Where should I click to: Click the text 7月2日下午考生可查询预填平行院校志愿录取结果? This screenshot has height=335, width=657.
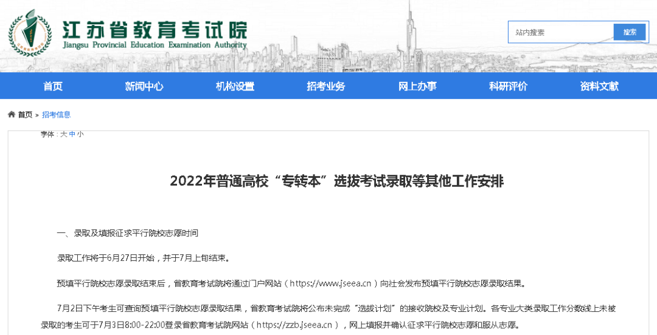150,309
